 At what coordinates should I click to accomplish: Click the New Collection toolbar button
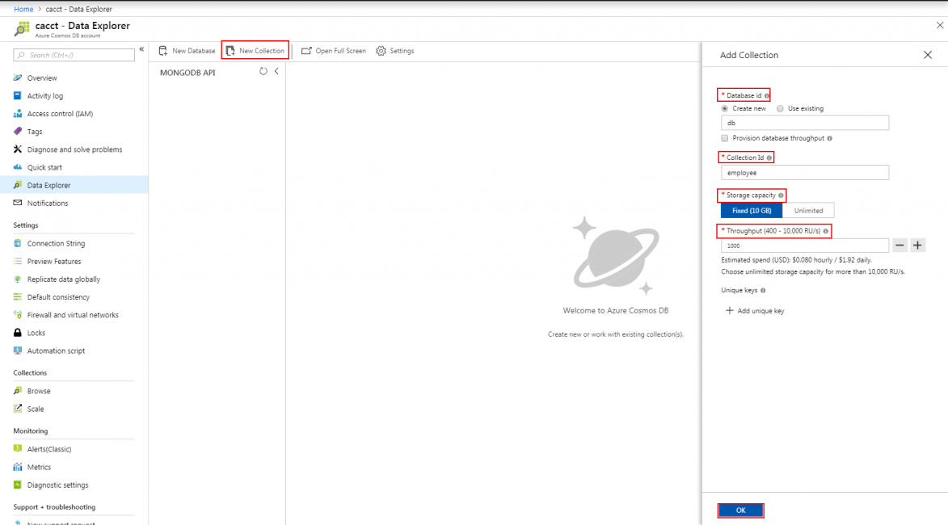[255, 51]
